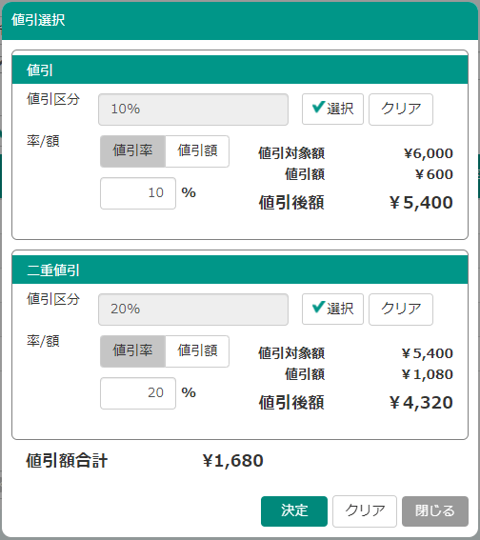Image resolution: width=480 pixels, height=540 pixels.
Task: Select 値引率 toggle in 値引 section
Action: pos(133,151)
